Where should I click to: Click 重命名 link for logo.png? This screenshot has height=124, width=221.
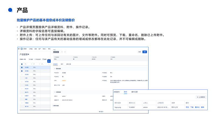tap(197, 107)
